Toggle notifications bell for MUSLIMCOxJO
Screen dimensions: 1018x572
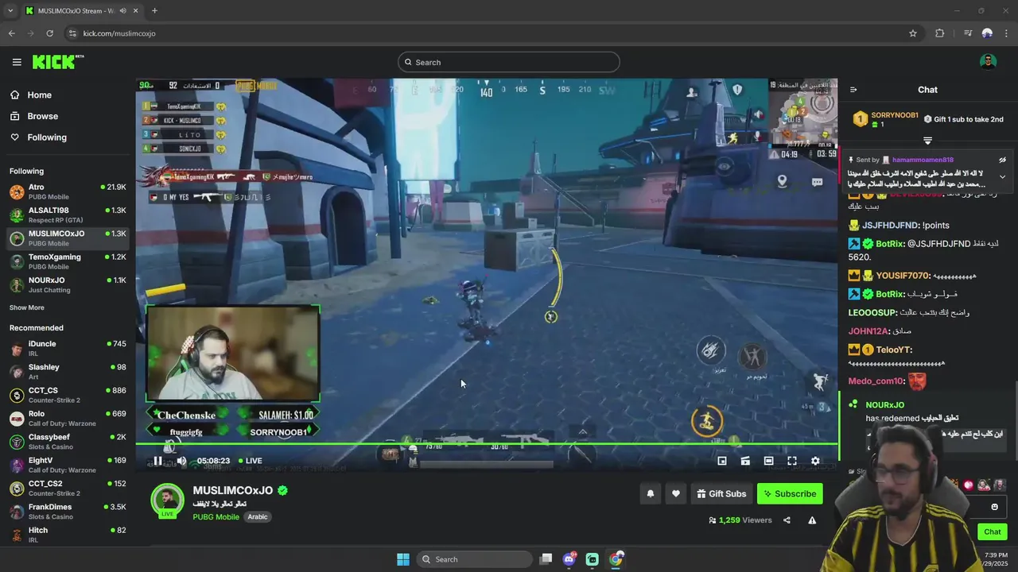650,493
